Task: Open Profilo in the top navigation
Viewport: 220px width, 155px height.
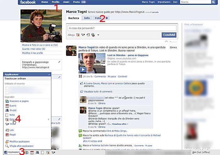Action: (x=56, y=2)
